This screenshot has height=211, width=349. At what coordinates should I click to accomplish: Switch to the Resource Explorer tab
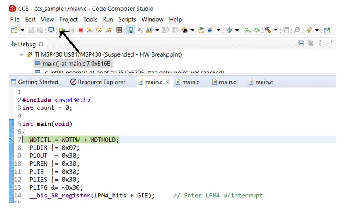[x=98, y=82]
